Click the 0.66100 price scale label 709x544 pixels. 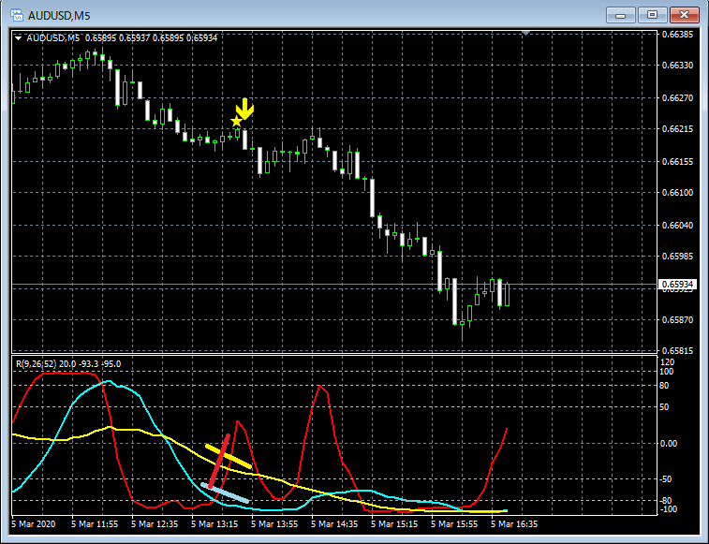point(677,193)
